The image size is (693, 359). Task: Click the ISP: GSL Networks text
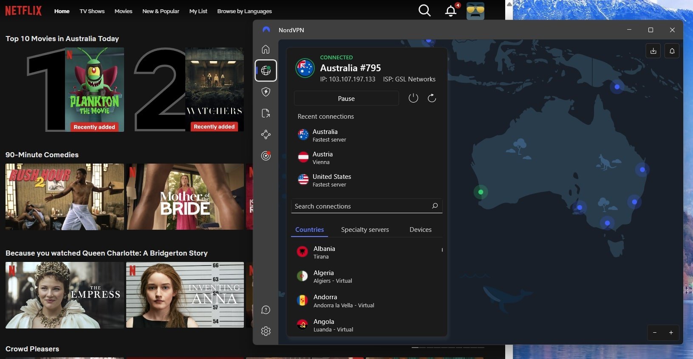pos(409,79)
